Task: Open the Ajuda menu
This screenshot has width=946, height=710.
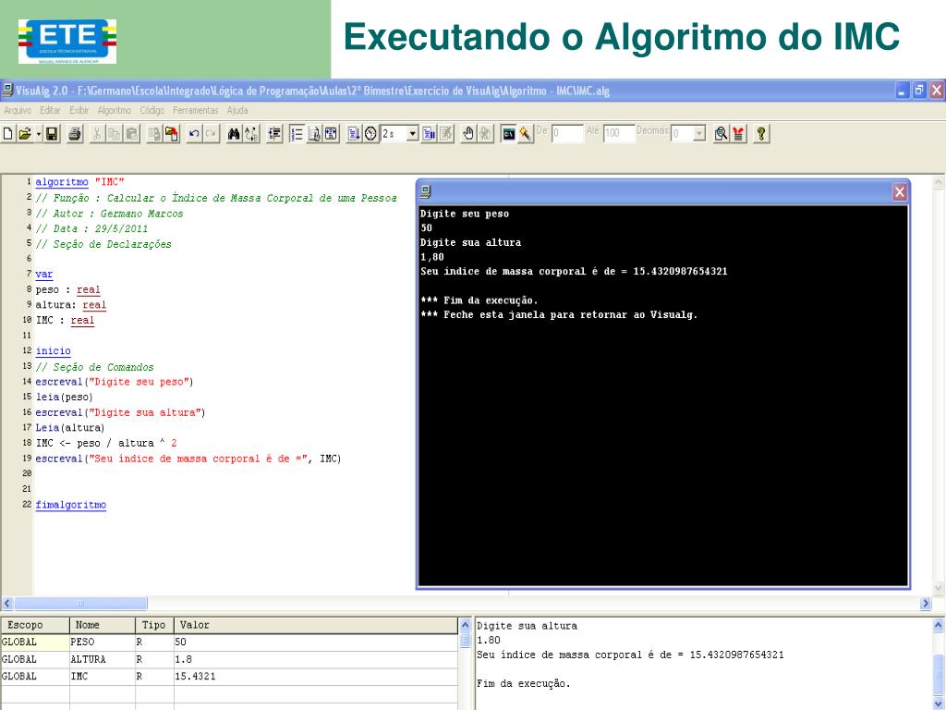Action: (237, 111)
